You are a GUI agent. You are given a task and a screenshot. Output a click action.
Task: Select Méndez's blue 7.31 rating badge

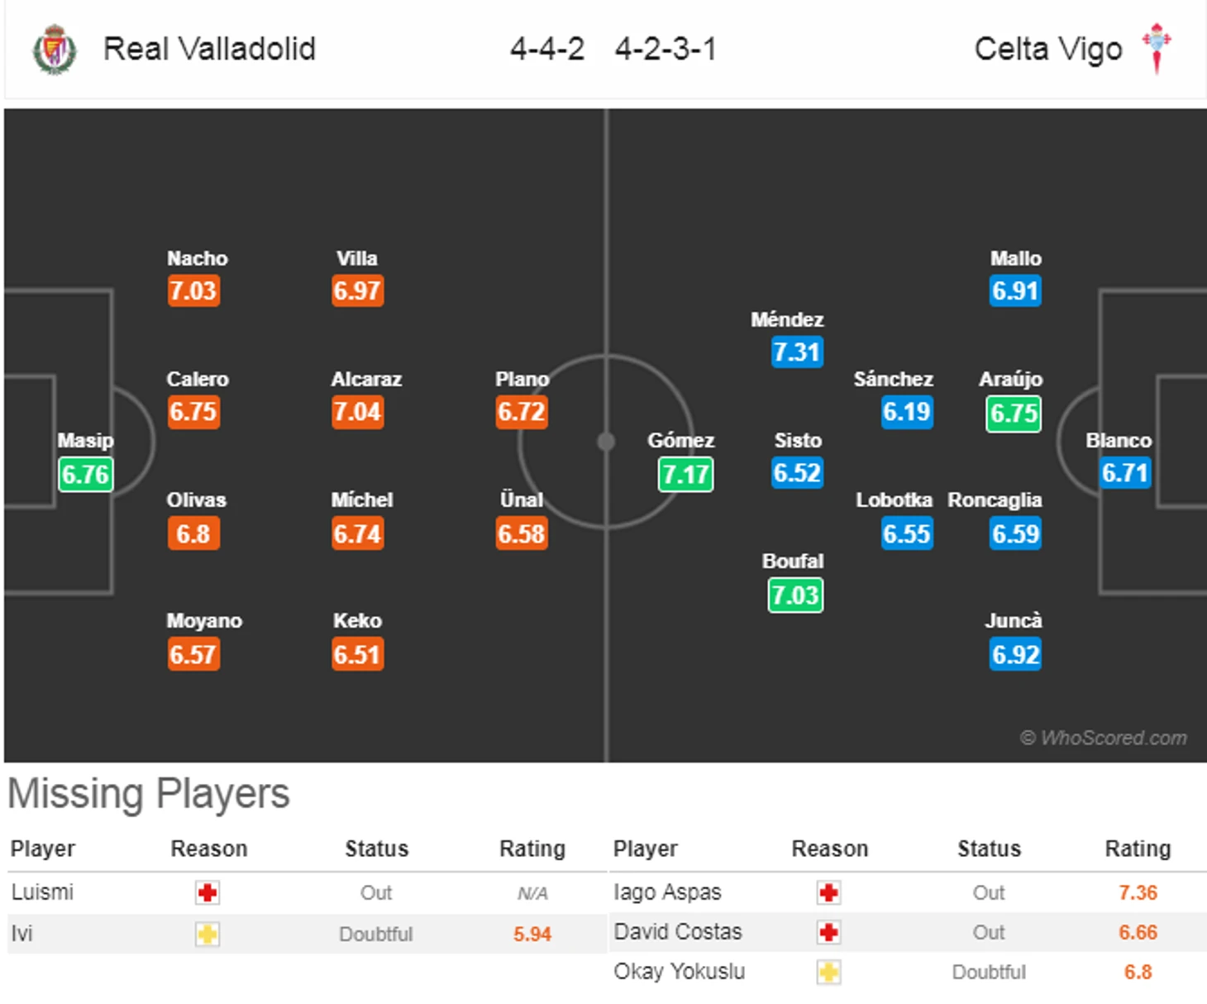pyautogui.click(x=797, y=352)
